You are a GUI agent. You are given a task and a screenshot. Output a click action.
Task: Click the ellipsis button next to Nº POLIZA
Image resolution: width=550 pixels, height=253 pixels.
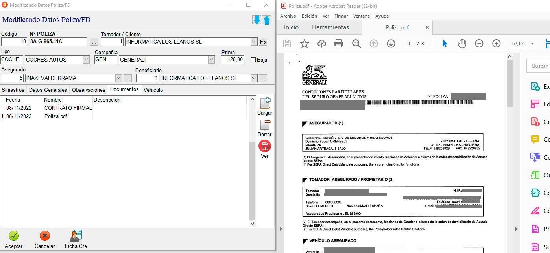pos(93,42)
